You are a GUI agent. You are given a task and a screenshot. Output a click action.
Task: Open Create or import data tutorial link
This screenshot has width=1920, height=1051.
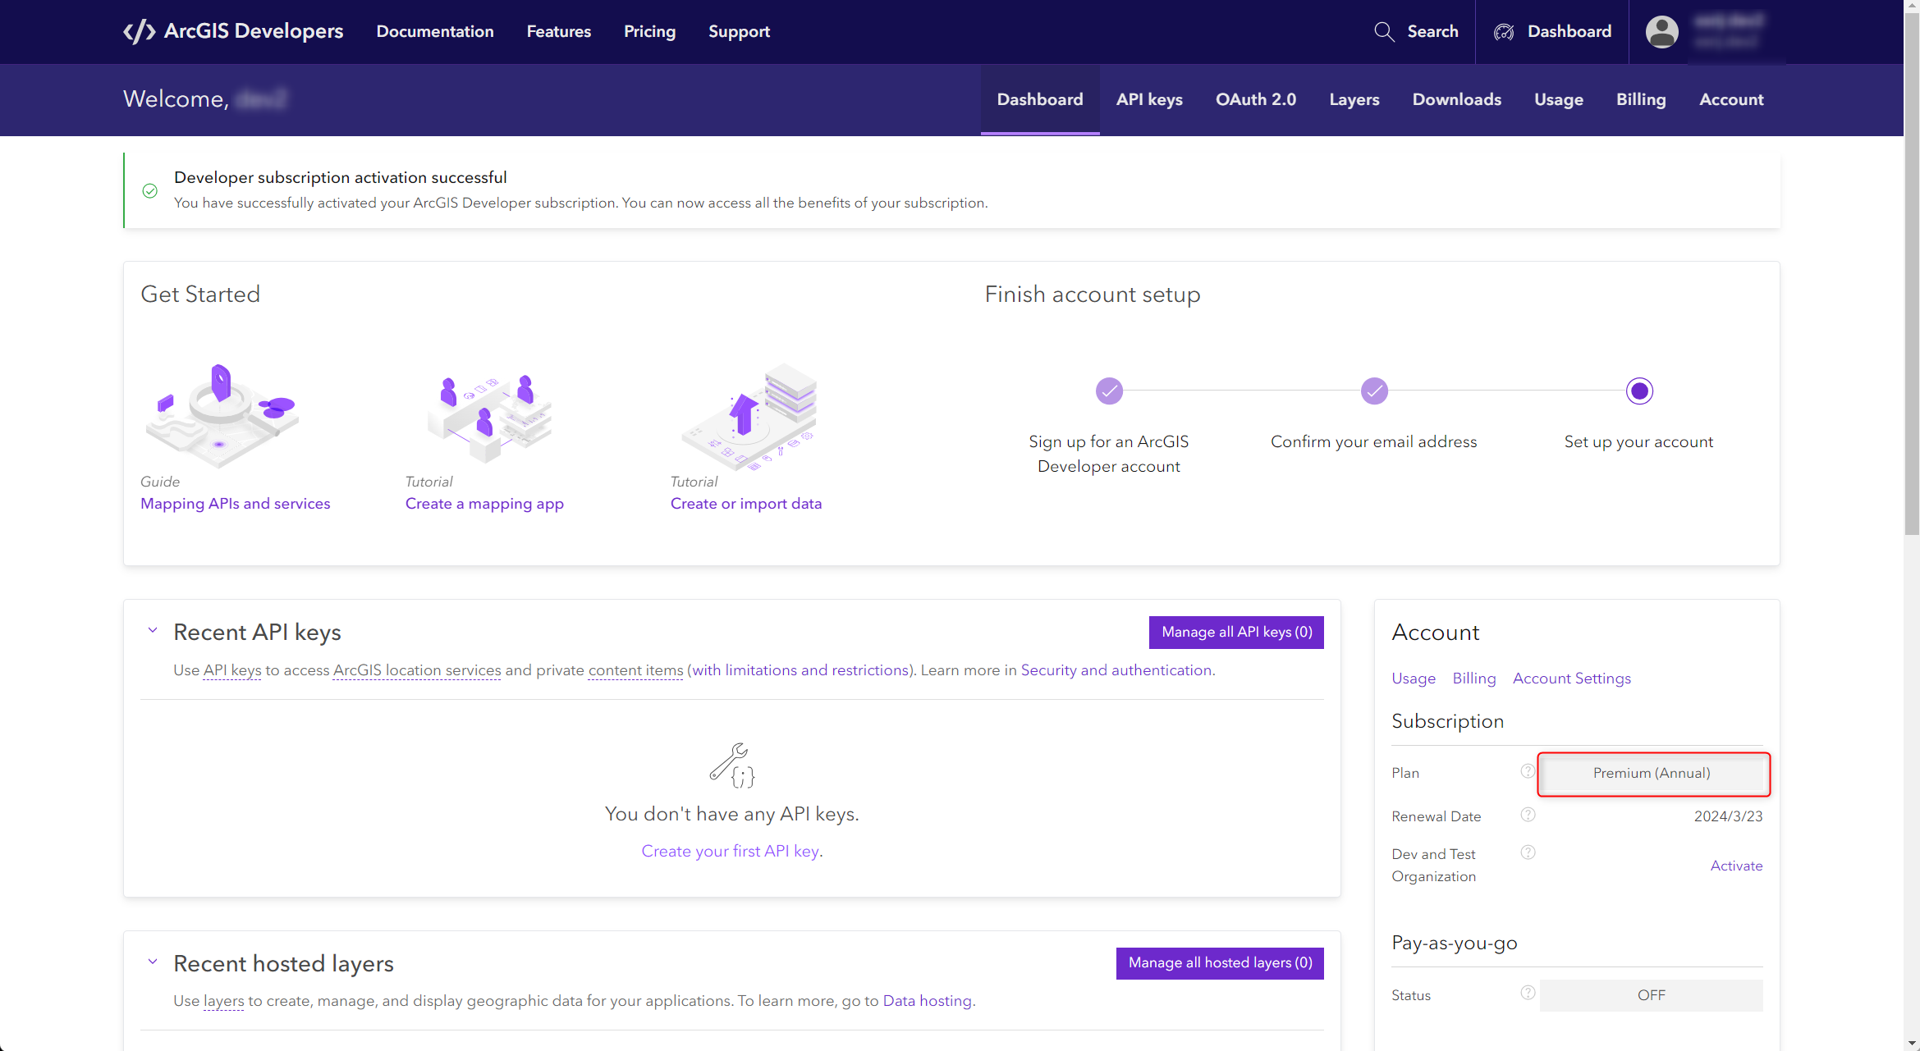point(746,503)
